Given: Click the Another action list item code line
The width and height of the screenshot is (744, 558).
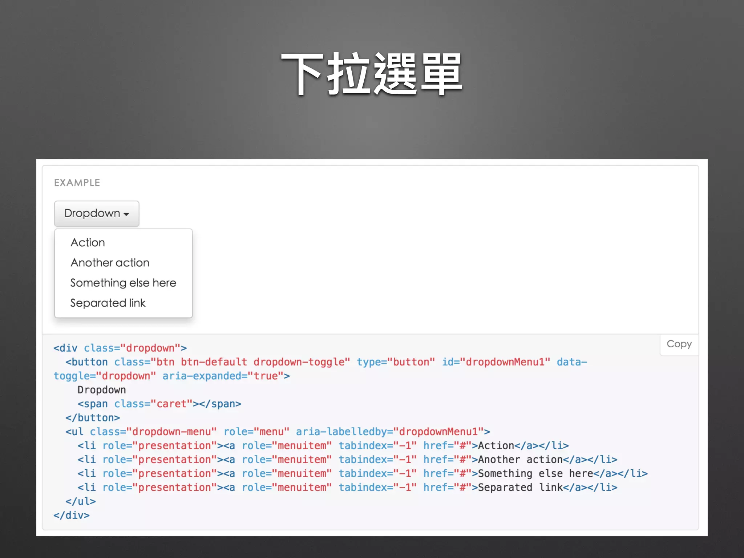Looking at the screenshot, I should click(347, 460).
